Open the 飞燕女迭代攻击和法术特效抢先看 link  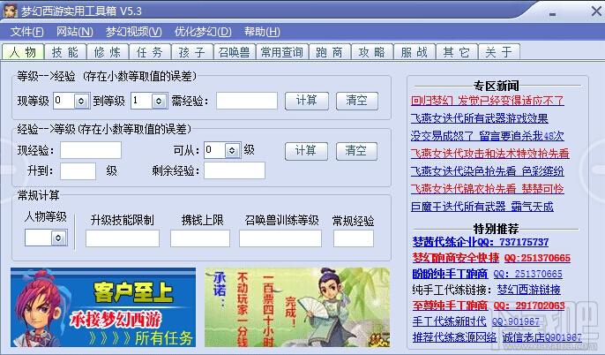pyautogui.click(x=490, y=154)
